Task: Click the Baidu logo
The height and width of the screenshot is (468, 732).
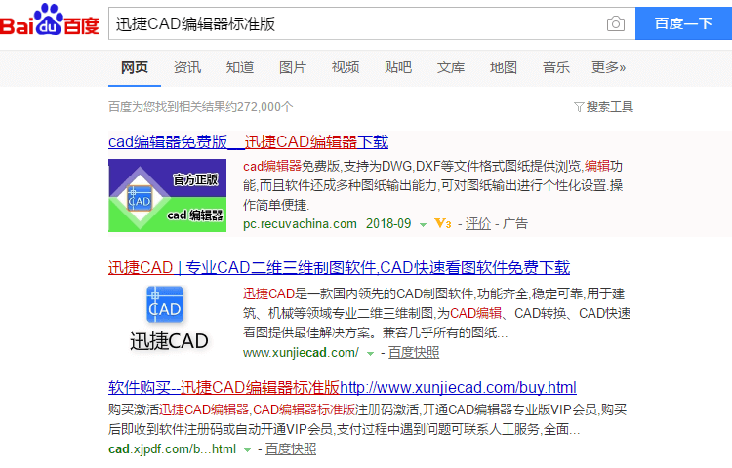Action: pyautogui.click(x=50, y=19)
